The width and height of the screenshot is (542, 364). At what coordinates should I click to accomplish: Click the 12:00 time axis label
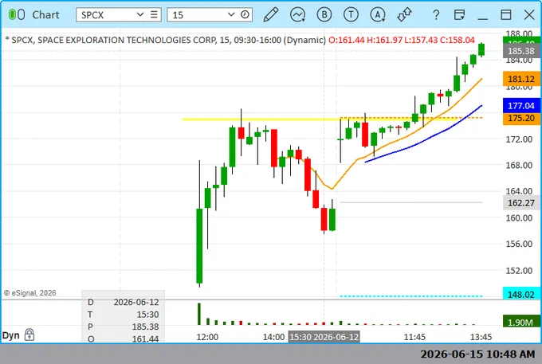207,337
